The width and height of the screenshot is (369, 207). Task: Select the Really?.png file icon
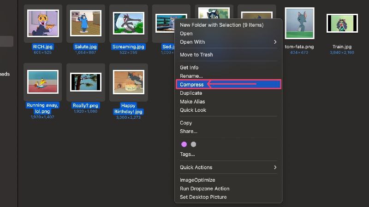click(86, 82)
